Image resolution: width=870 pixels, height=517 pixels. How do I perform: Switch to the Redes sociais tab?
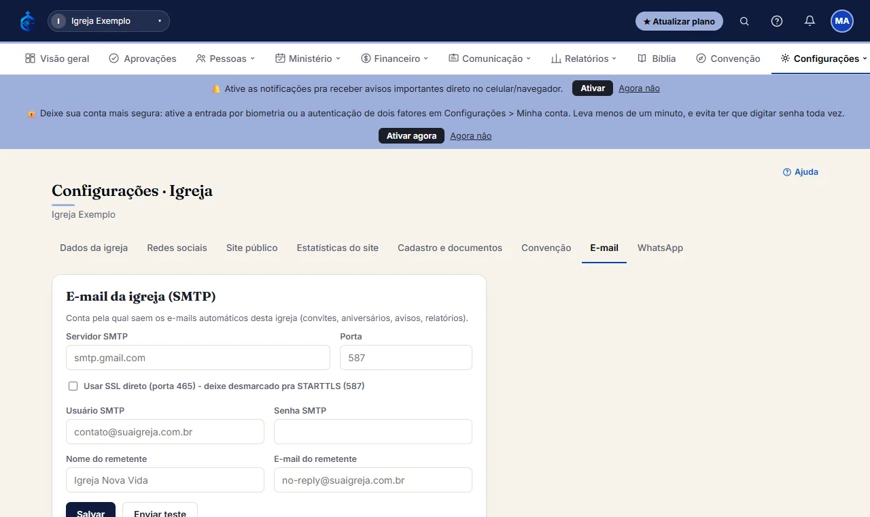click(x=177, y=248)
